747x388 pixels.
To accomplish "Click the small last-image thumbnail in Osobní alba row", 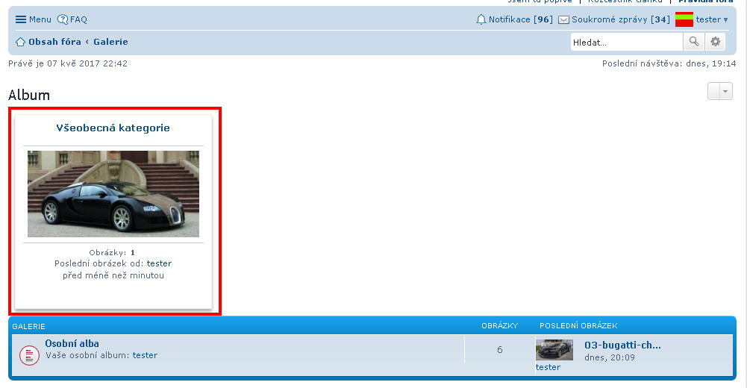I will pos(554,350).
